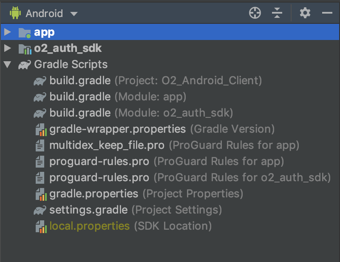Select the Gradle Scripts node

click(170, 65)
